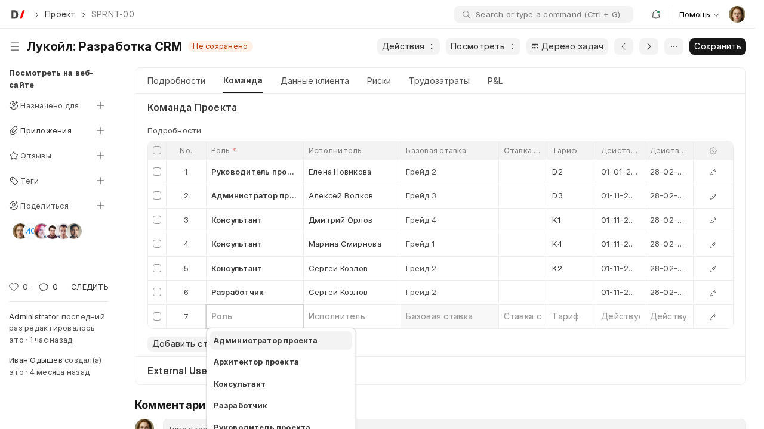Open Посмотреть на веб-сайте link
Viewport: 764px width, 429px height.
click(x=51, y=79)
